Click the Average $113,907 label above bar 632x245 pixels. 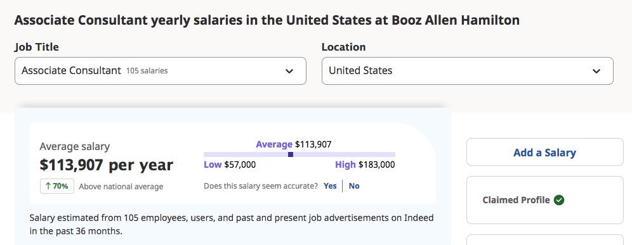[293, 144]
